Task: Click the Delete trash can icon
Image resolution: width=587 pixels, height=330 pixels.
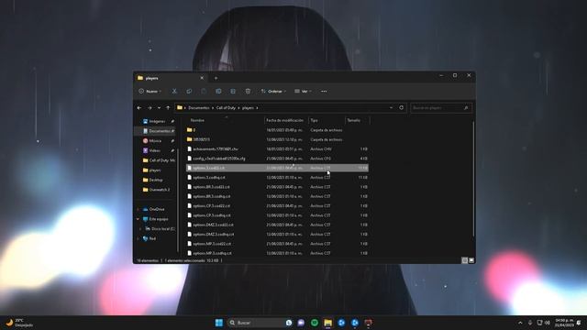Action: tap(248, 92)
